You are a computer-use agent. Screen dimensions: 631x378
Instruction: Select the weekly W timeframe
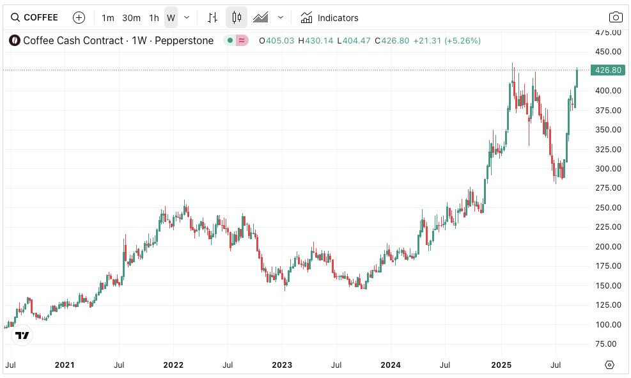(171, 17)
